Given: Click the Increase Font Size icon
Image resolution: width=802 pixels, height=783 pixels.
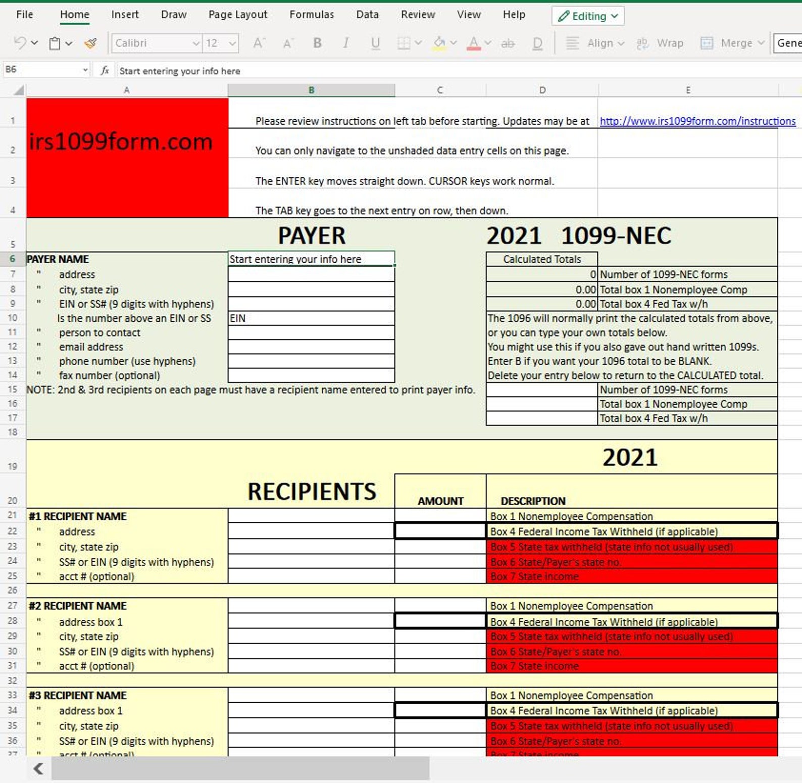Looking at the screenshot, I should click(x=259, y=43).
